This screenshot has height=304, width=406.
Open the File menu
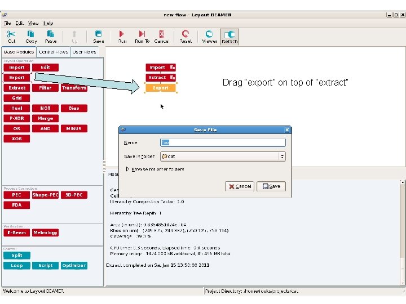click(7, 23)
